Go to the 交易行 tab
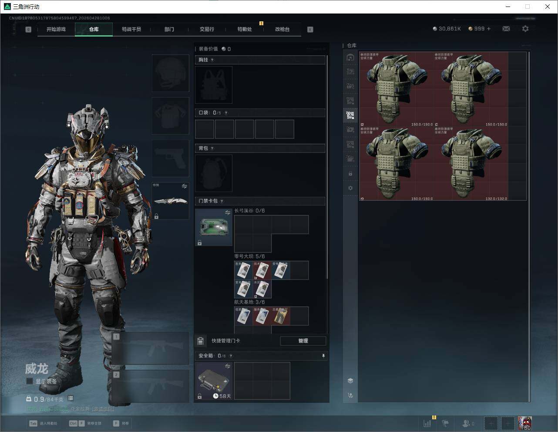The height and width of the screenshot is (432, 558). click(x=207, y=29)
